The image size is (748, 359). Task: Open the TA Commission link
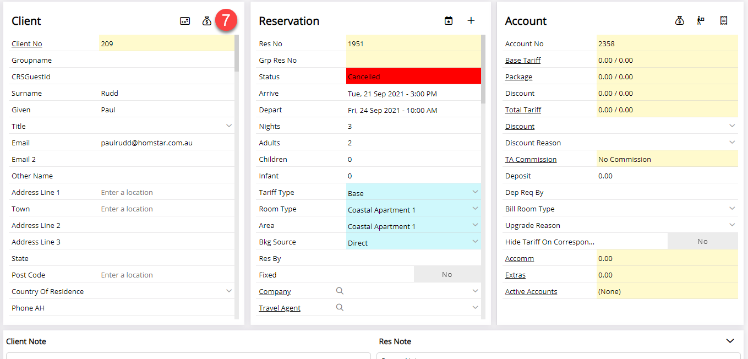click(x=531, y=160)
